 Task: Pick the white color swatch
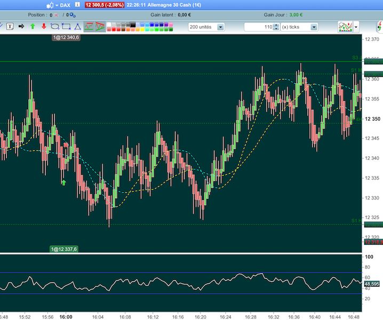pyautogui.click(x=109, y=25)
